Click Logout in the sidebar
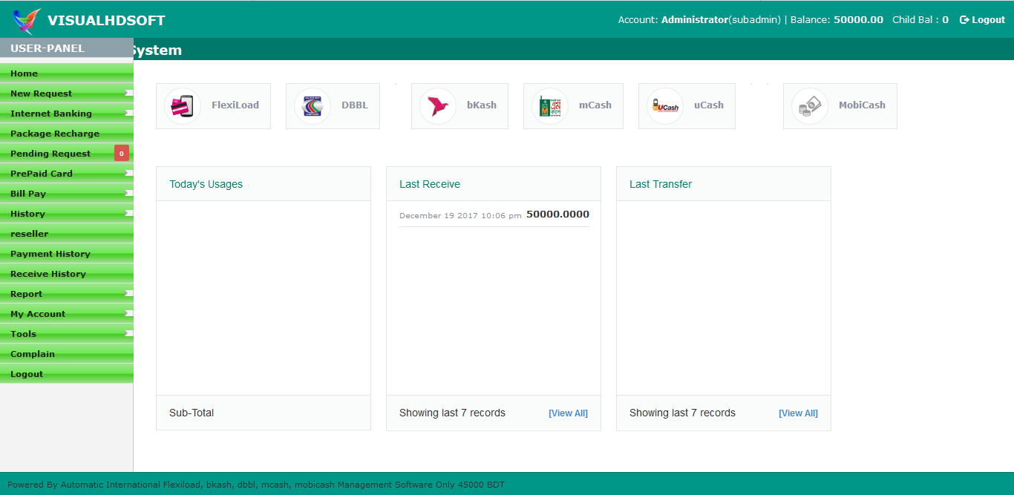 67,374
